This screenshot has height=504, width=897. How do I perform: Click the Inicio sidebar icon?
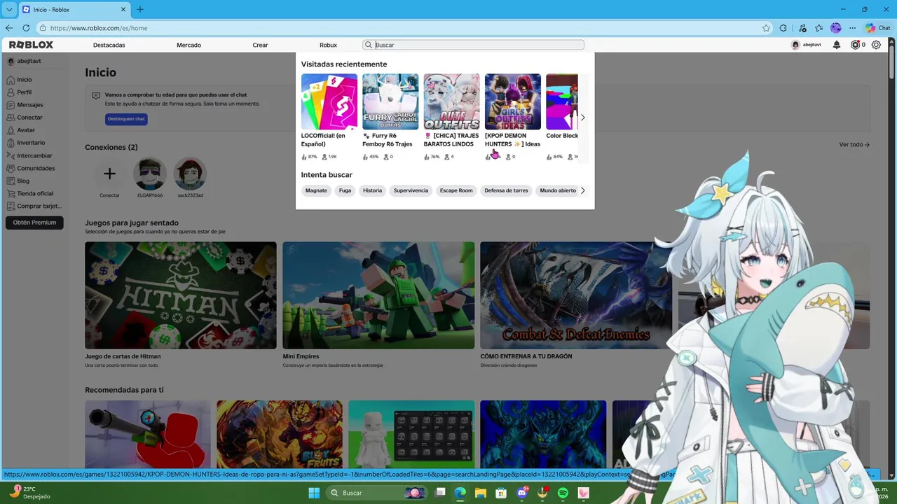[11, 80]
